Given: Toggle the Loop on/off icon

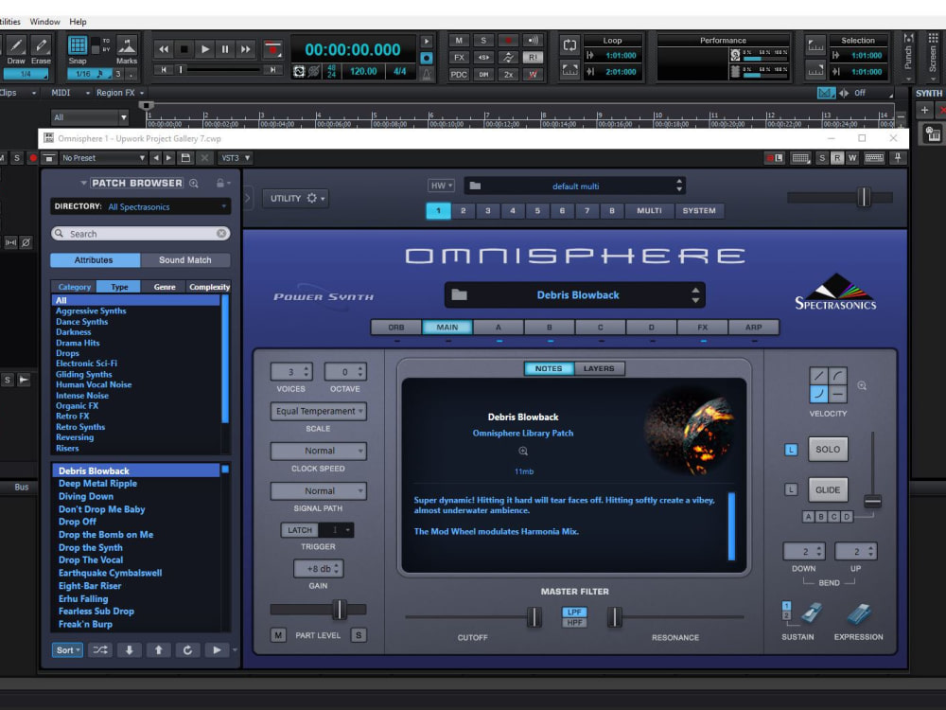Looking at the screenshot, I should pos(569,45).
